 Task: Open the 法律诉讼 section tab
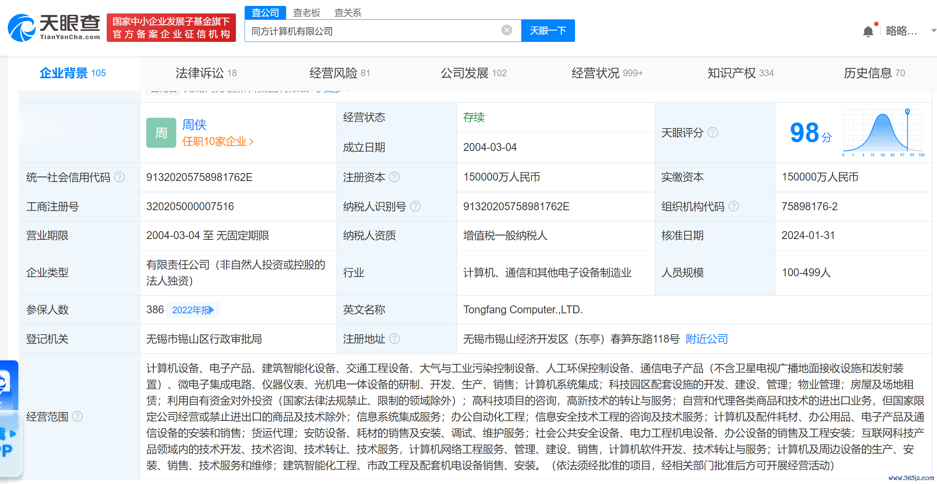click(x=206, y=73)
